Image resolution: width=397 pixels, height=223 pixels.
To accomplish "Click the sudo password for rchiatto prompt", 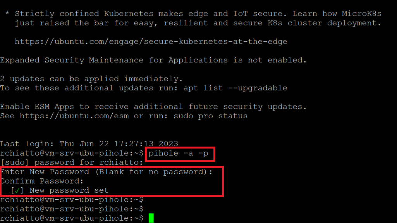I will pos(72,162).
